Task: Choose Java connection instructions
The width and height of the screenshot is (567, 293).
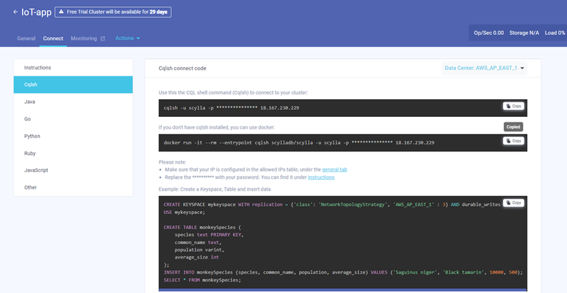Action: click(x=30, y=102)
